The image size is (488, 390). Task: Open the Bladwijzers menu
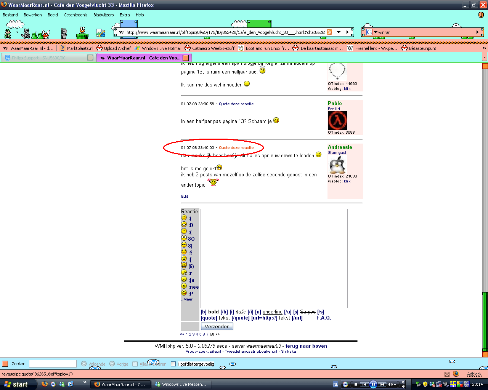tap(103, 15)
